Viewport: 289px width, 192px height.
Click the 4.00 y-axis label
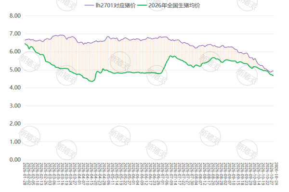15,88
